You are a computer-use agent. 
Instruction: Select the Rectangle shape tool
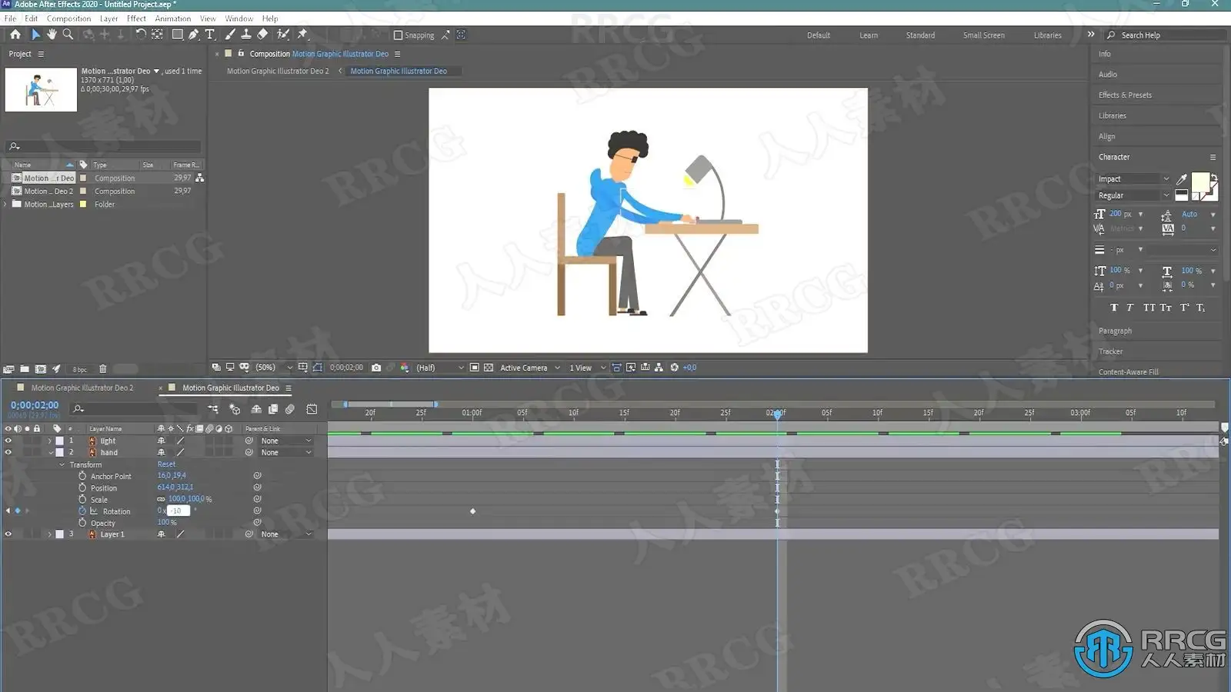(177, 35)
